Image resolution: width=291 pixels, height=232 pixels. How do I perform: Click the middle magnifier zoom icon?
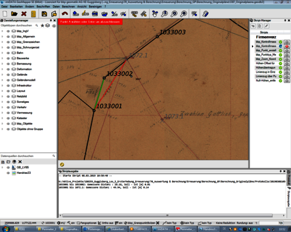[x=174, y=14]
